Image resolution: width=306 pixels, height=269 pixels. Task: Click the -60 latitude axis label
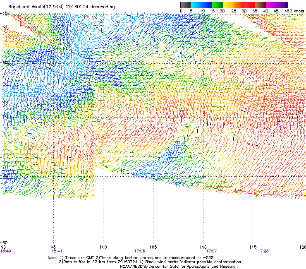[x=4, y=243]
